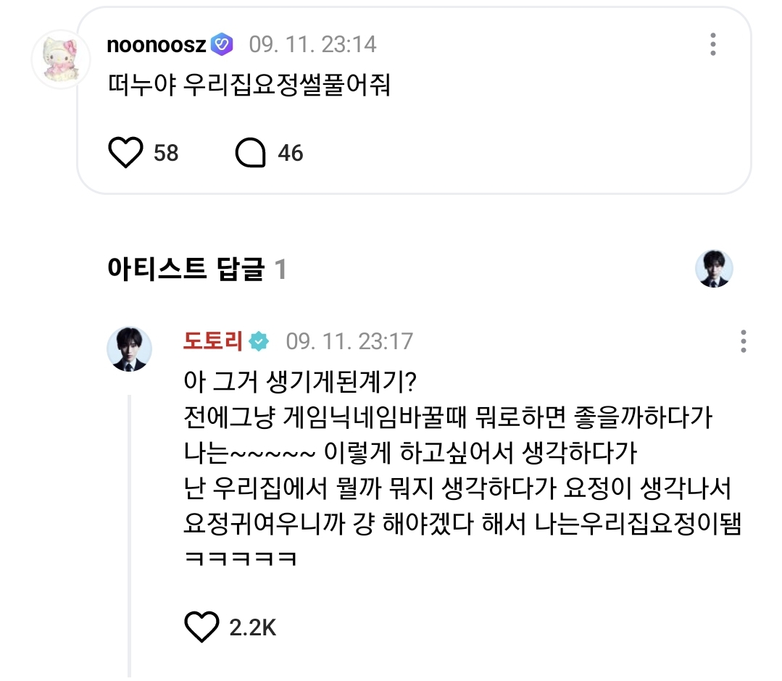The width and height of the screenshot is (782, 681).
Task: Click the 58 likes count
Action: 166,153
